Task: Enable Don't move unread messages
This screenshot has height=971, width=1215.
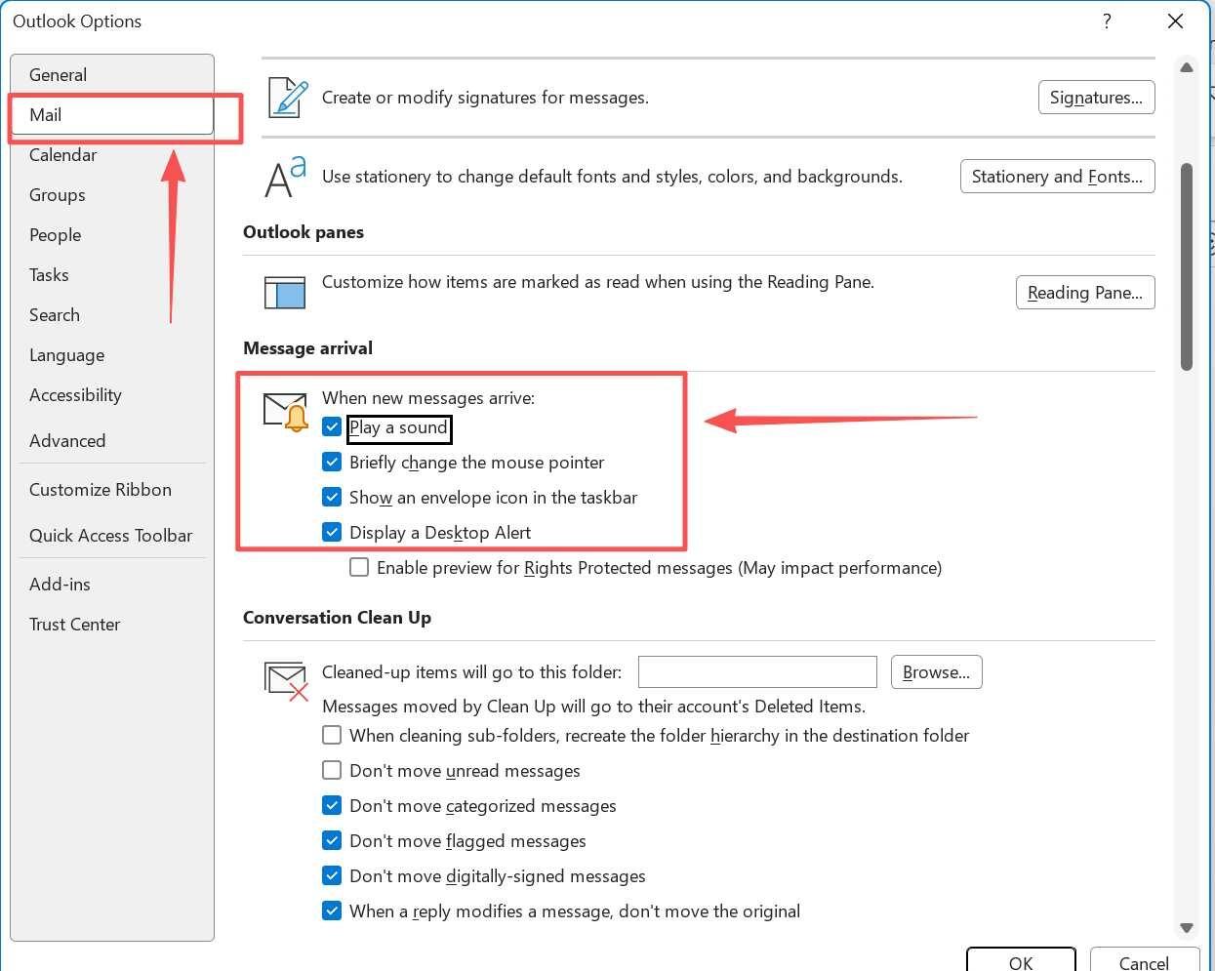Action: pyautogui.click(x=332, y=771)
